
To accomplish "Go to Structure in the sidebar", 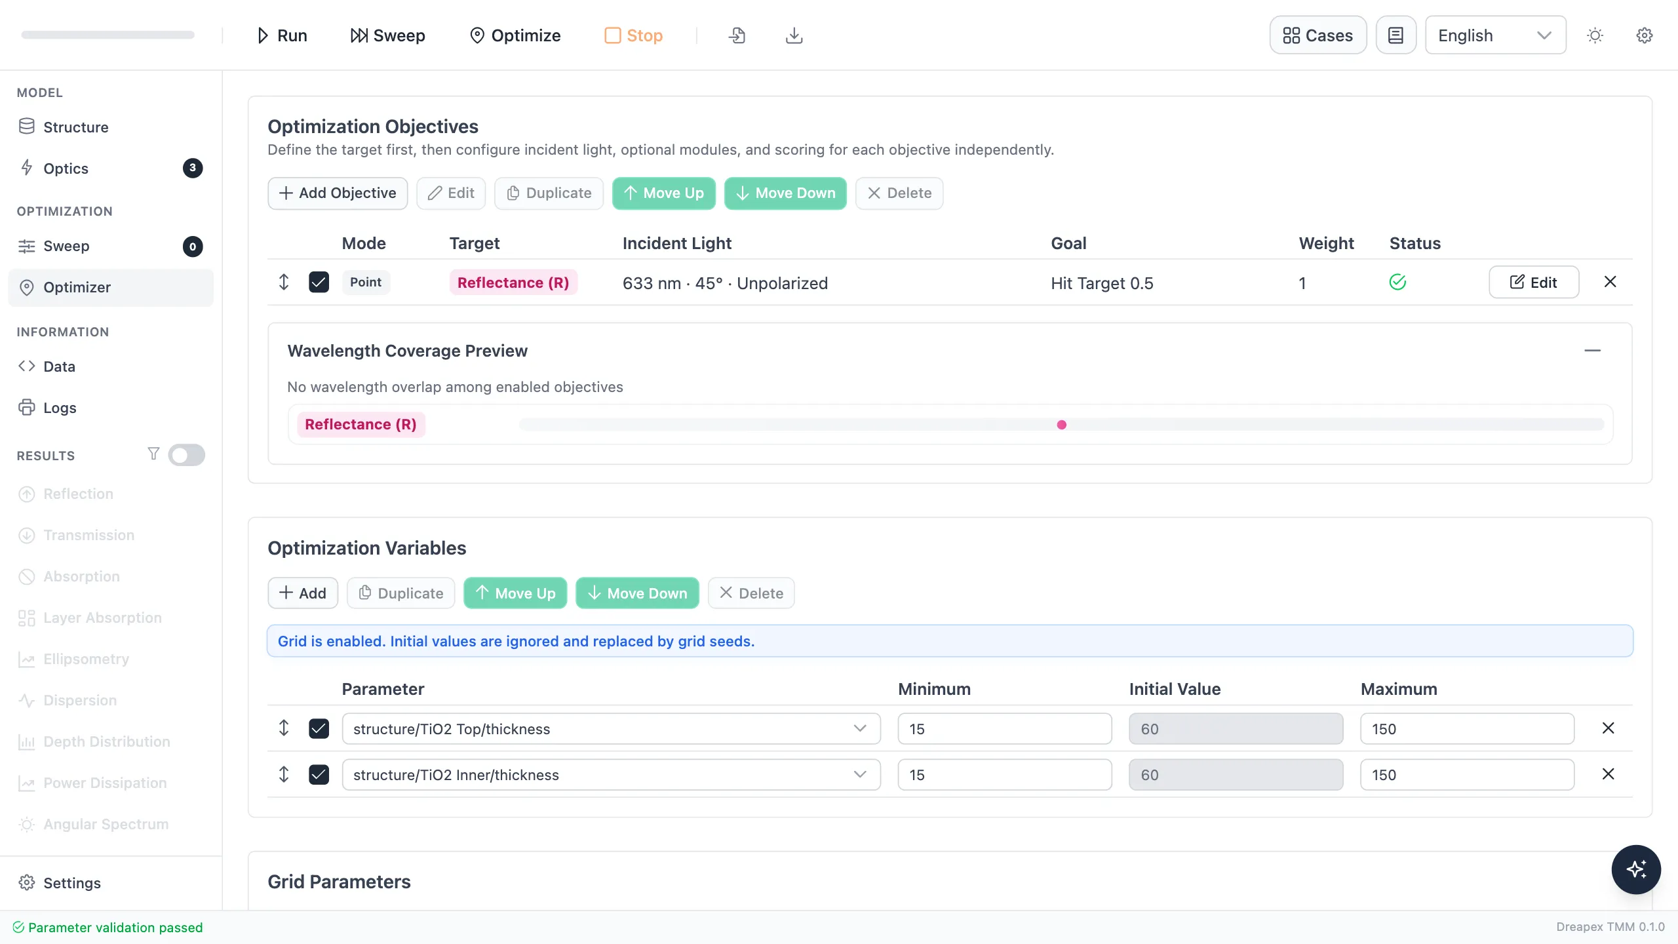I will point(111,127).
